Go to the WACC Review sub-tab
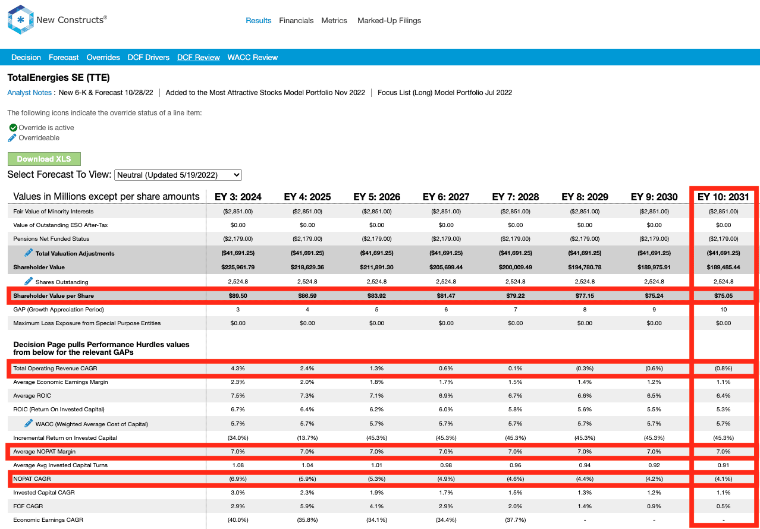760x529 pixels. coord(253,58)
